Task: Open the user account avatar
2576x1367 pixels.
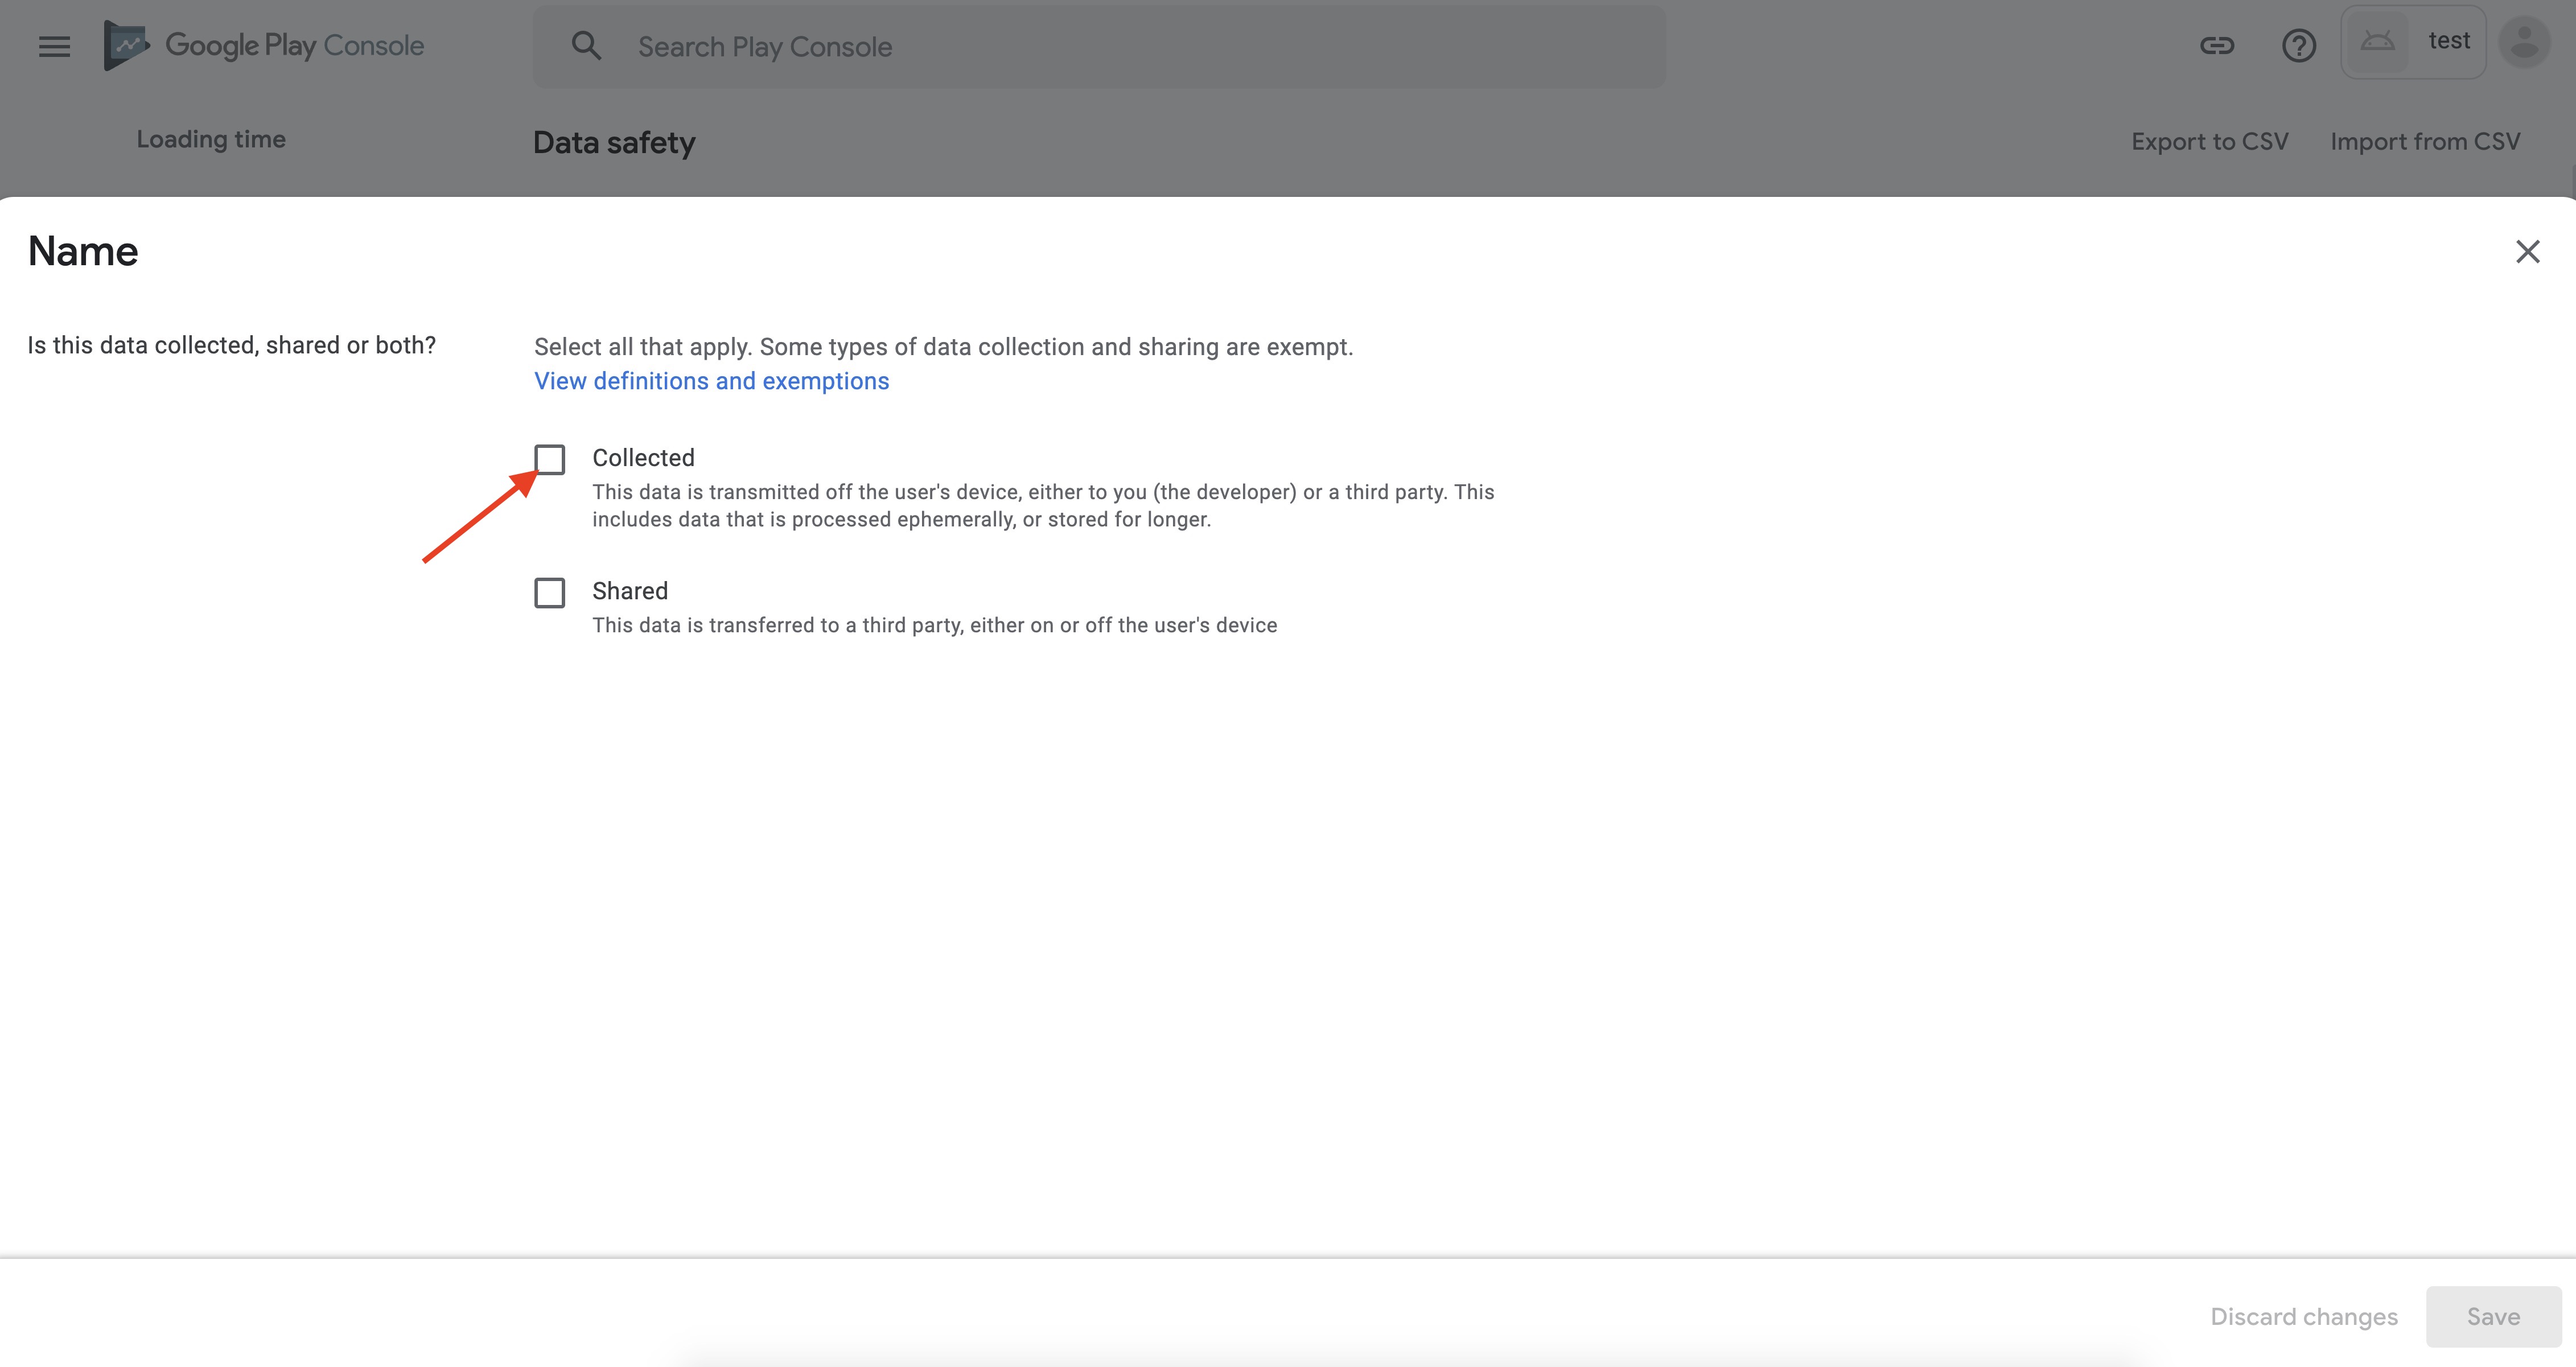Action: pos(2524,42)
